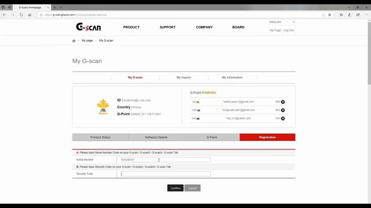Select the Registration tab
Image resolution: width=371 pixels, height=208 pixels.
pos(267,138)
